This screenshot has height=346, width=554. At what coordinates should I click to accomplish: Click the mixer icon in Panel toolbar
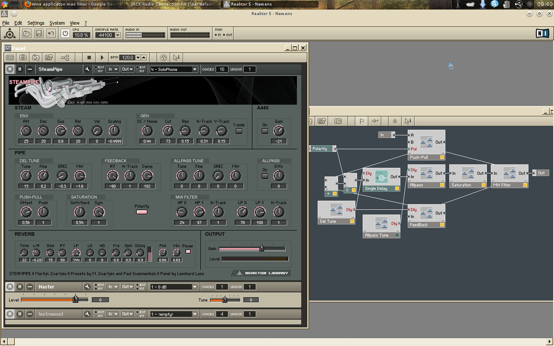coord(10,58)
